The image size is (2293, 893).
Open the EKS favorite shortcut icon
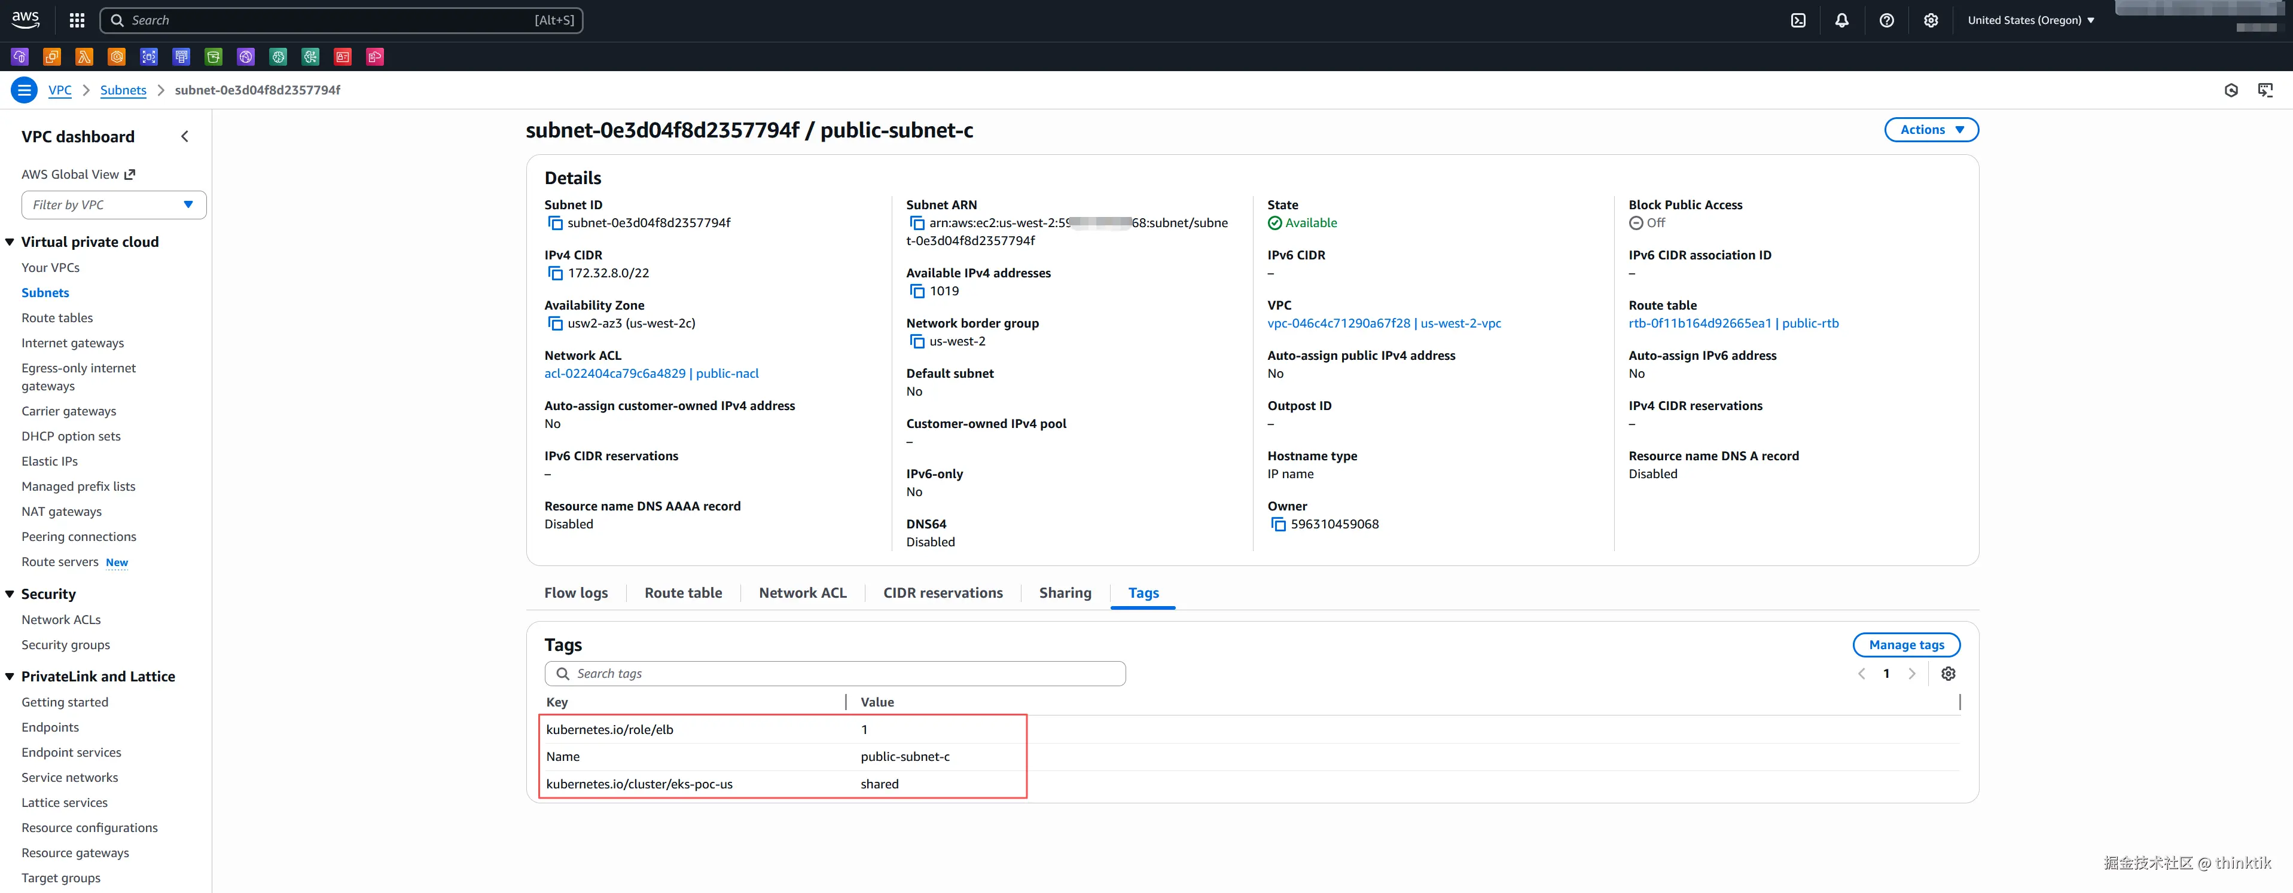(x=117, y=57)
